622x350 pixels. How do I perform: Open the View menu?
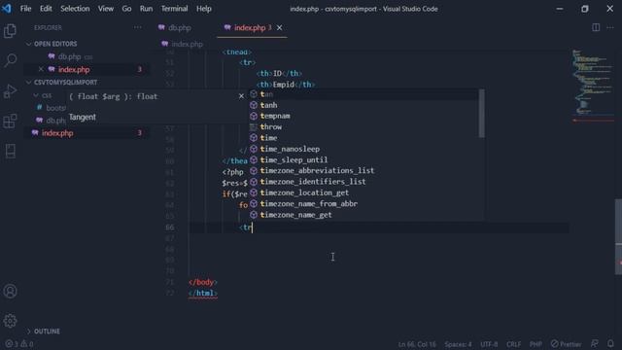click(x=106, y=9)
